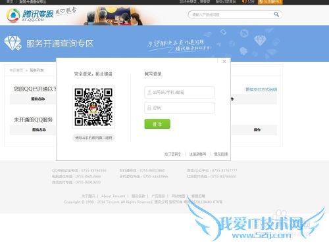This screenshot has width=329, height=245.
Task: Click the search magnifier icon
Action: [x=276, y=14]
